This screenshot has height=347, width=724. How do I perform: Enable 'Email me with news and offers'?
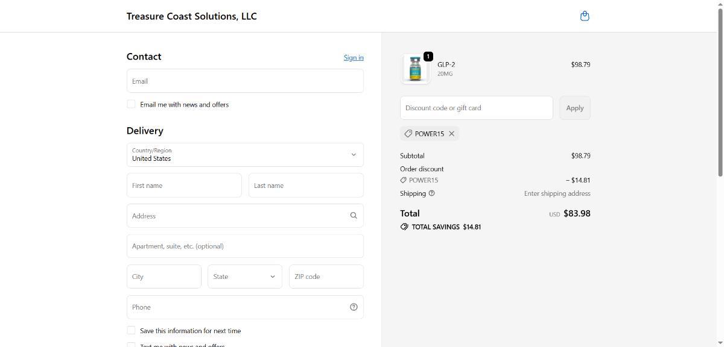131,104
